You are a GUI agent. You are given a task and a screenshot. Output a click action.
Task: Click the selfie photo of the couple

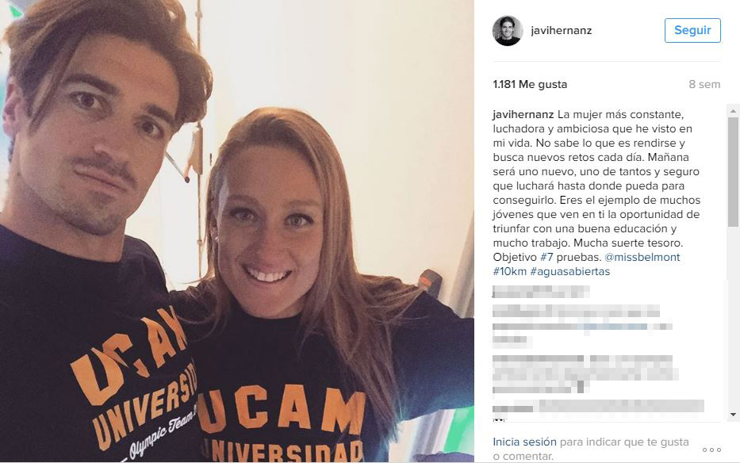(x=237, y=231)
